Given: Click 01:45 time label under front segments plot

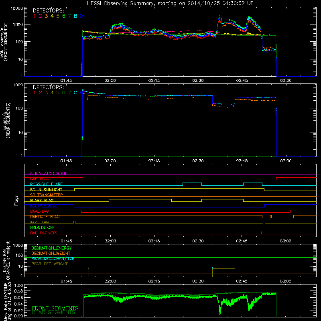Looking at the screenshot, I should 66,81.
